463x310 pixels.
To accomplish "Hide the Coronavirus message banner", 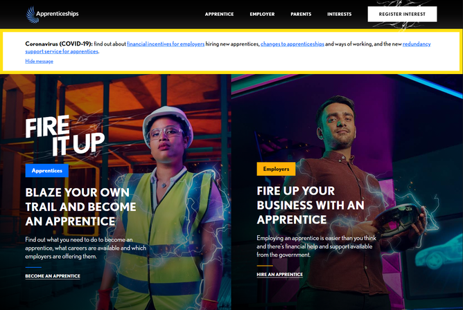I will [x=39, y=62].
